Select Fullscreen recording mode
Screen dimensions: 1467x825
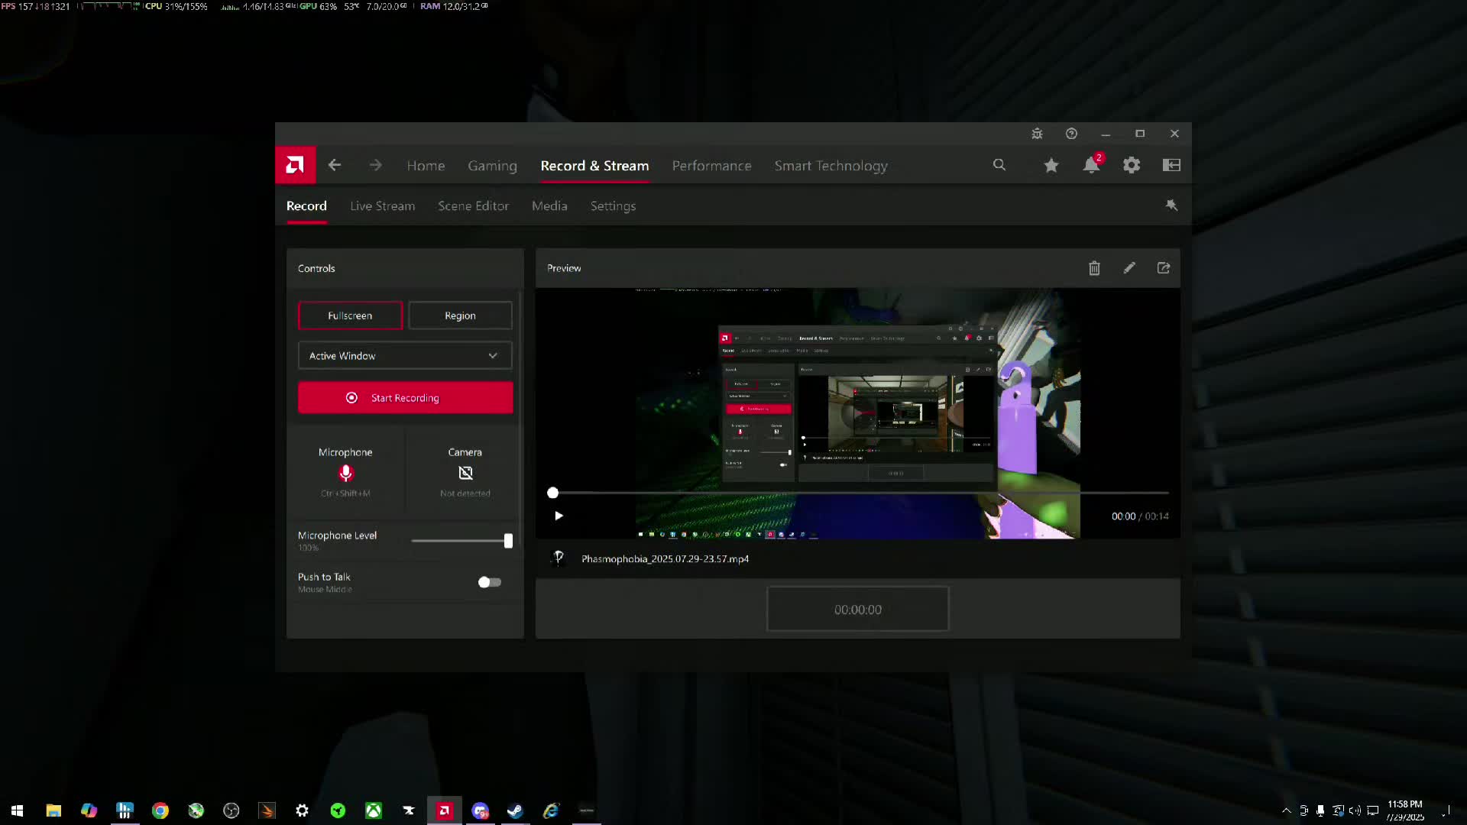(350, 315)
